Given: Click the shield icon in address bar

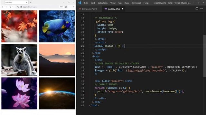Looking at the screenshot, I should (x=18, y=7).
